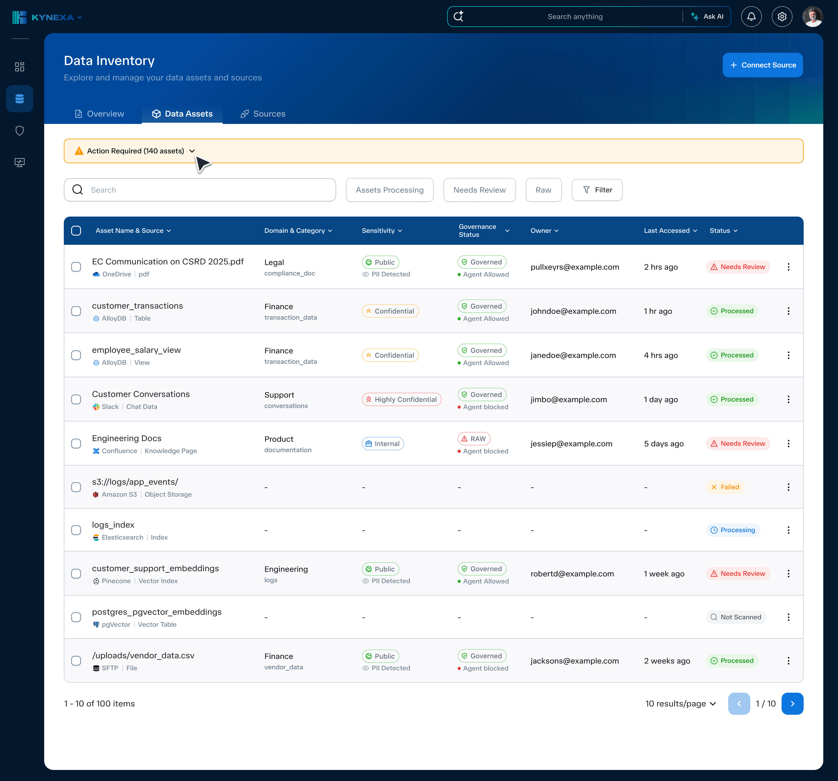Screen dimensions: 838x781
Task: Click the warning icon in Action Required banner
Action: point(79,151)
